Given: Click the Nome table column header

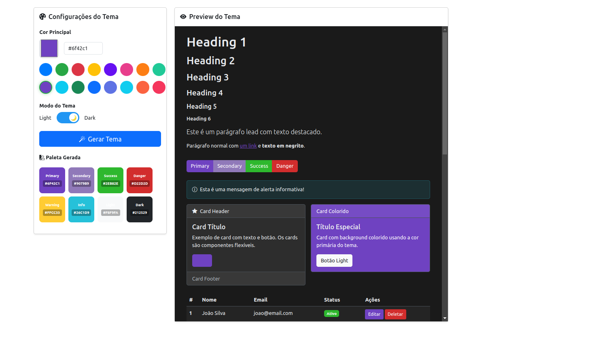Looking at the screenshot, I should 209,300.
